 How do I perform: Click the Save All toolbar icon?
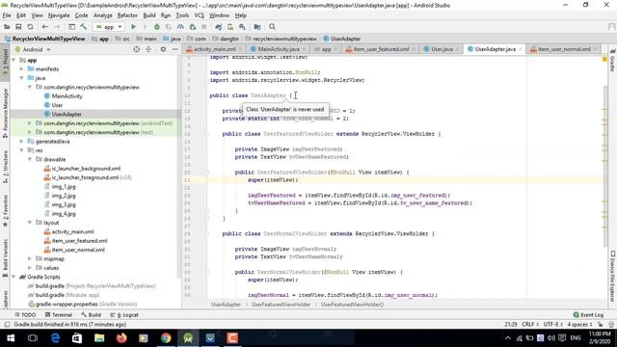18,27
